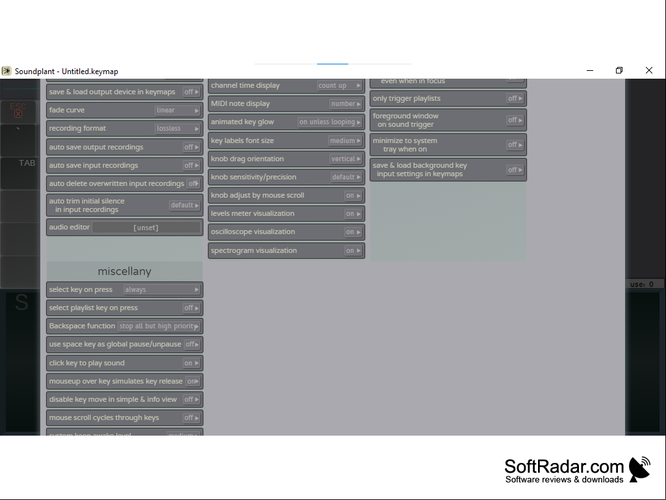Toggle save & load background key input settings

(x=515, y=170)
